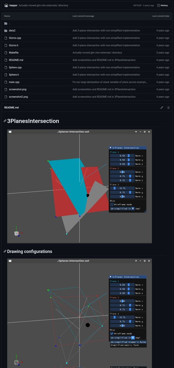This screenshot has height=368, width=174.
Task: Toggle the unchecked Wireframe mode checkbox
Action: (112, 204)
